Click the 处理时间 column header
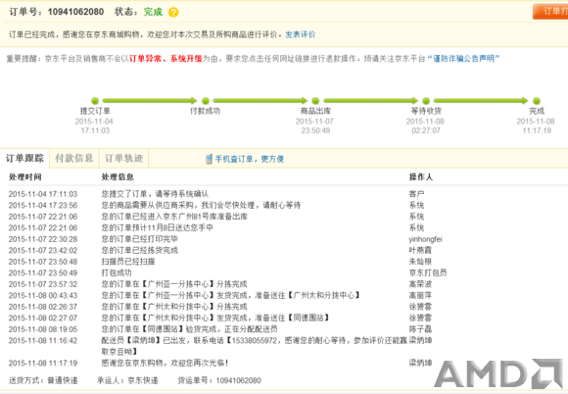This screenshot has width=568, height=394. (25, 176)
